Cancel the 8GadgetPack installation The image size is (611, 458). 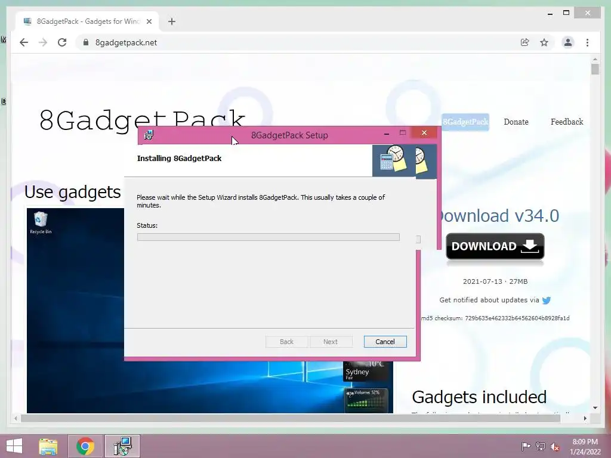point(385,342)
